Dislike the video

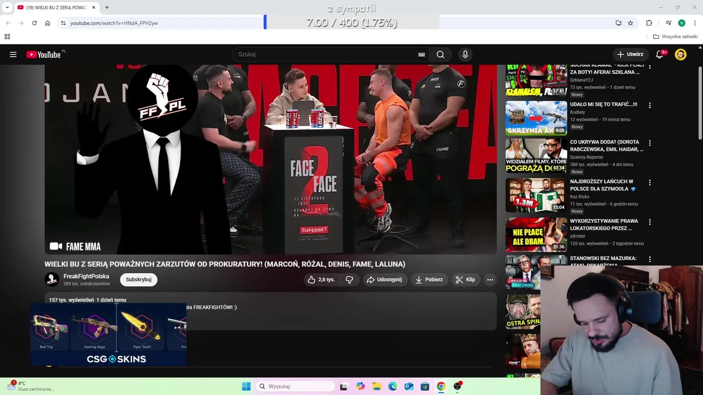pyautogui.click(x=349, y=280)
